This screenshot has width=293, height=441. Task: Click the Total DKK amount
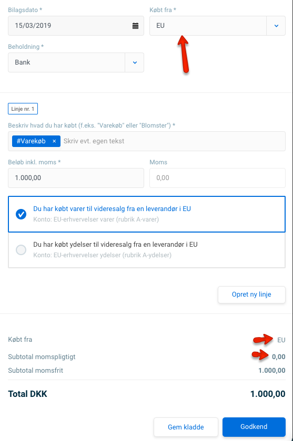(x=268, y=394)
